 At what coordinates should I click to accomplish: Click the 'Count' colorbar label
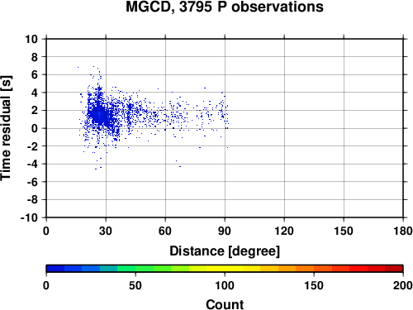(225, 304)
